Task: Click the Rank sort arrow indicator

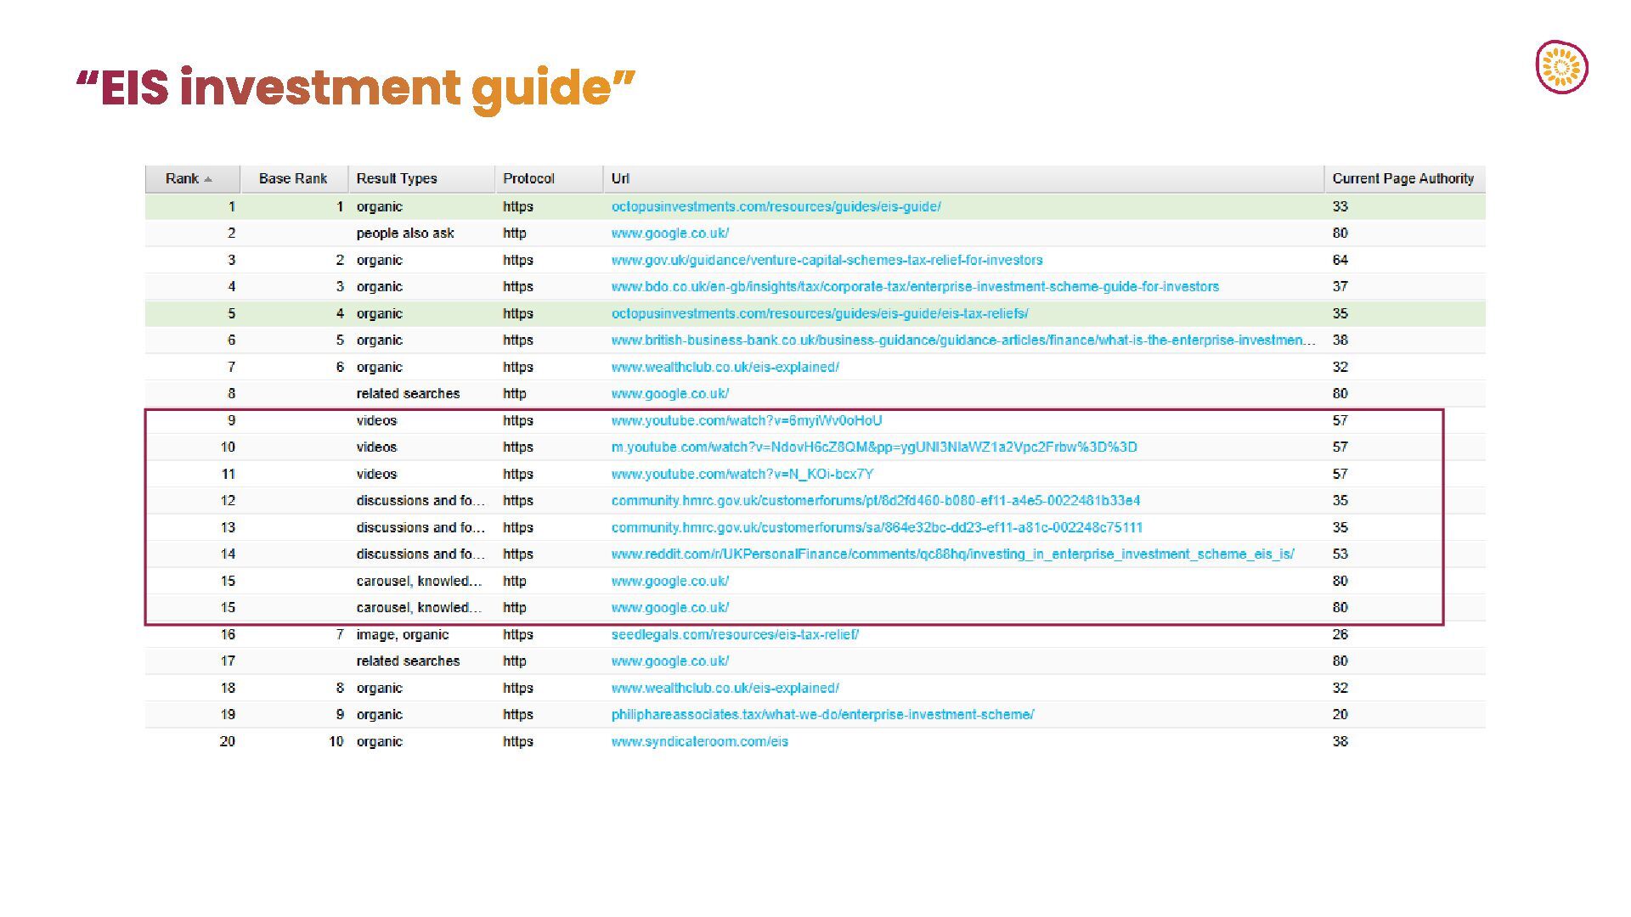Action: click(208, 179)
